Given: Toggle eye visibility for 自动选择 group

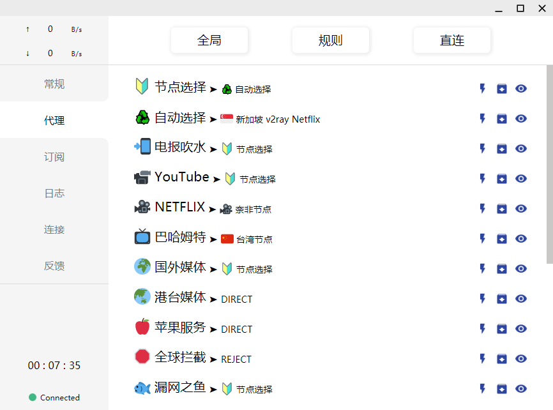Looking at the screenshot, I should pyautogui.click(x=521, y=119).
